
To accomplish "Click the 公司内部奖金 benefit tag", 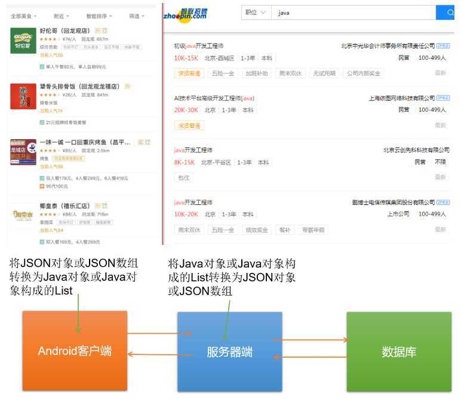I will [x=364, y=73].
